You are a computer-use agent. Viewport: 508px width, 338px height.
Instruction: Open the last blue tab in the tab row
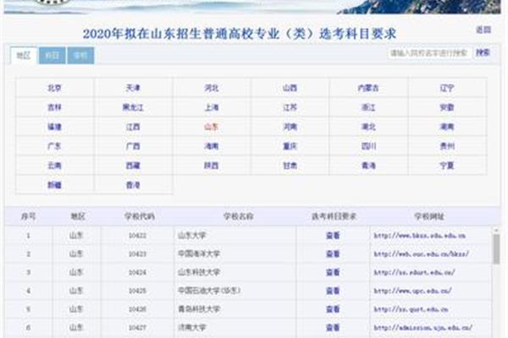click(x=80, y=55)
